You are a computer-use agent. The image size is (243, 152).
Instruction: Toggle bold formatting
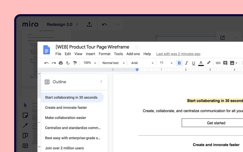point(179,63)
